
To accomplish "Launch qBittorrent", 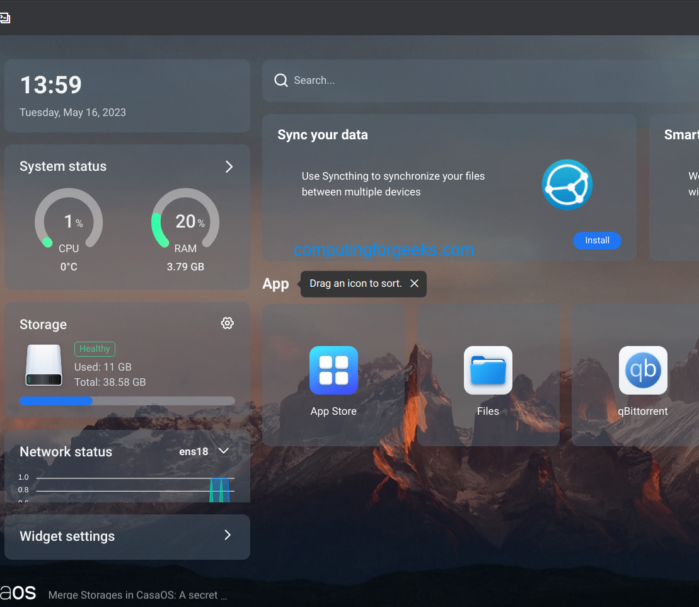I will (643, 370).
